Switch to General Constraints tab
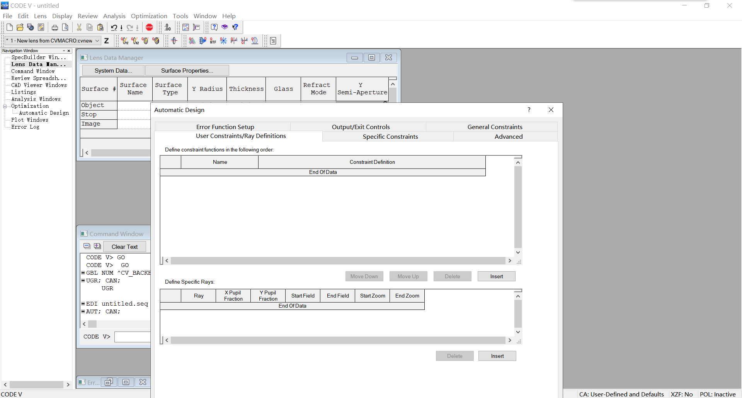 495,127
